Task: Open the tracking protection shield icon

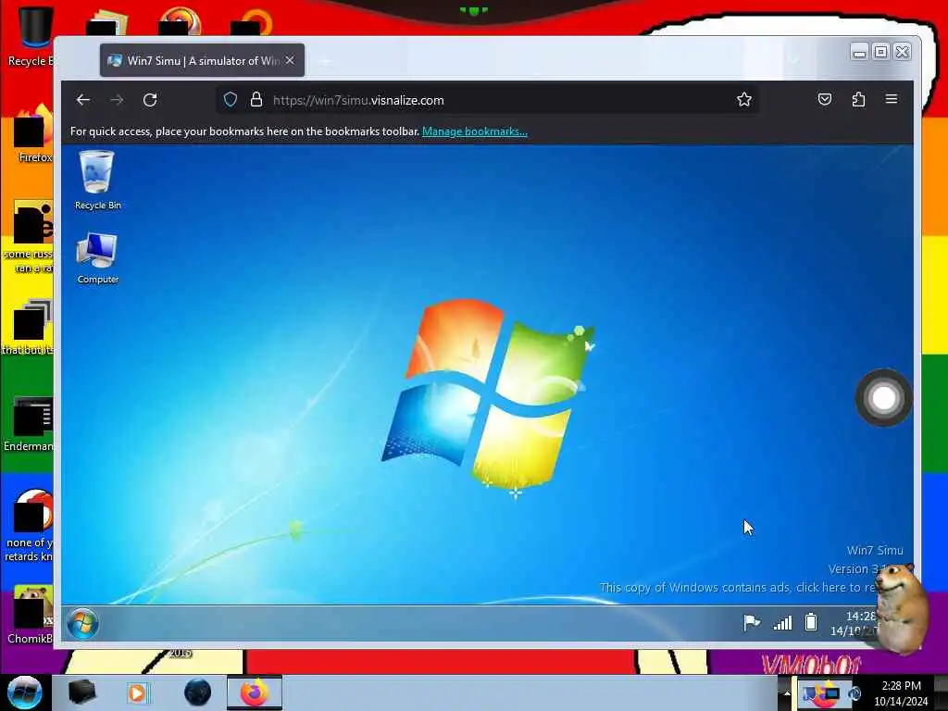Action: click(x=231, y=100)
